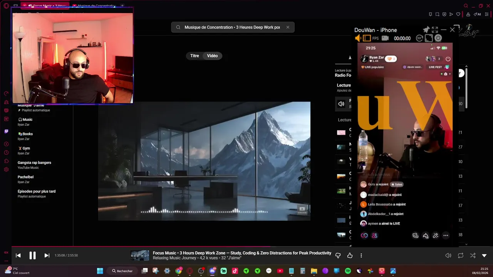This screenshot has width=493, height=277.
Task: Click the player bar volume icon
Action: pyautogui.click(x=448, y=255)
